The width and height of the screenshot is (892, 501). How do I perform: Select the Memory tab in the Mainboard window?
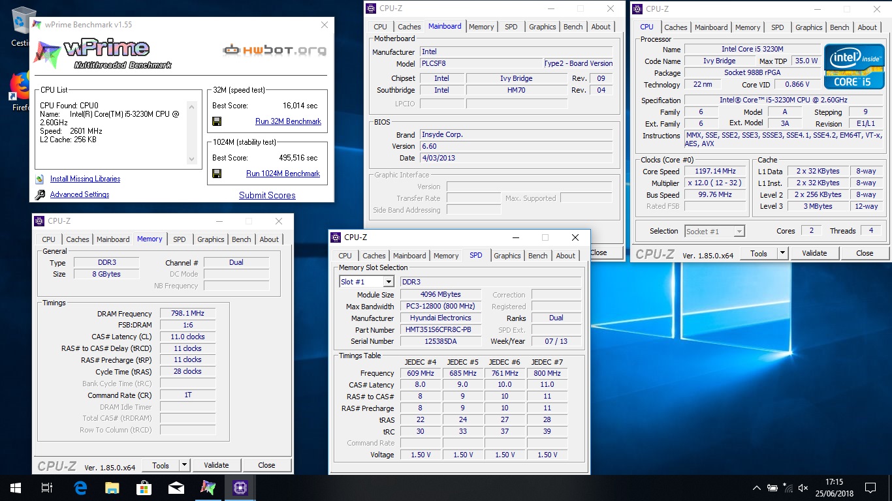(481, 27)
